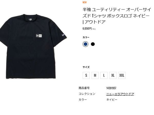Click the 6,050円 price
This screenshot has height=115, width=154.
(x=87, y=29)
